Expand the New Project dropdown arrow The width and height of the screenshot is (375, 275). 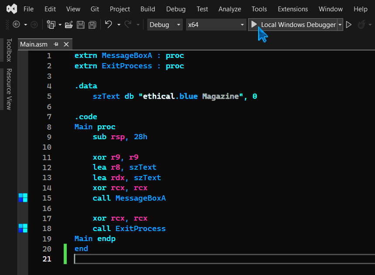[x=60, y=25]
